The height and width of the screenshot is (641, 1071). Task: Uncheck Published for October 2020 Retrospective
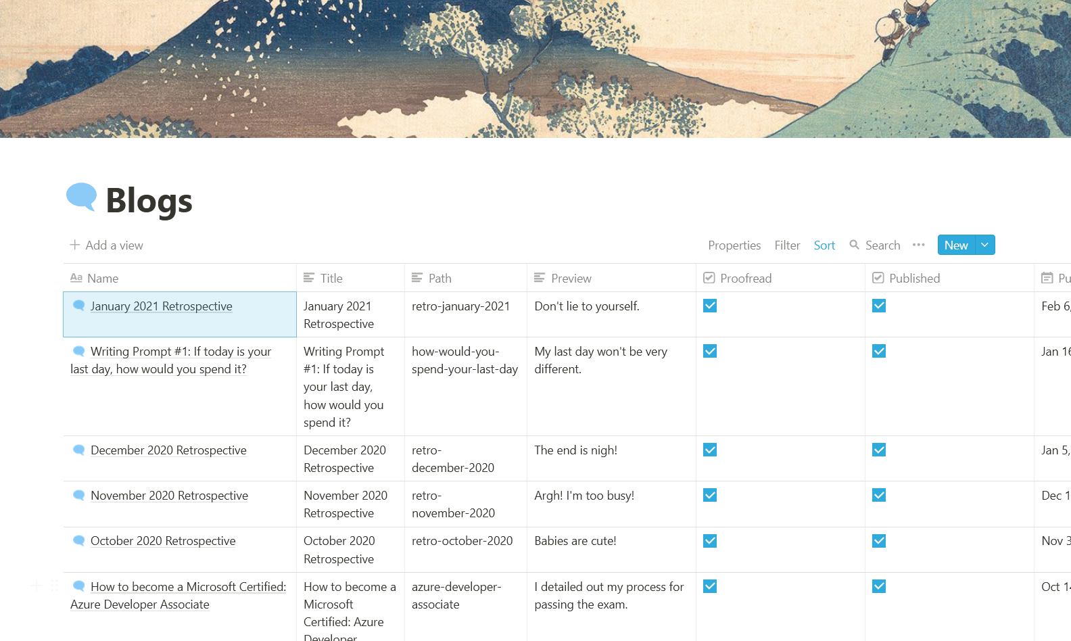879,541
